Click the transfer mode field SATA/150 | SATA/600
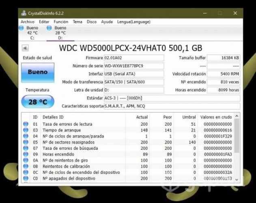The width and height of the screenshot is (256, 203). (134, 82)
